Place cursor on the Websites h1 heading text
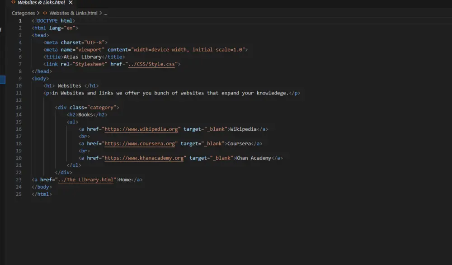452x265 pixels. click(x=69, y=85)
